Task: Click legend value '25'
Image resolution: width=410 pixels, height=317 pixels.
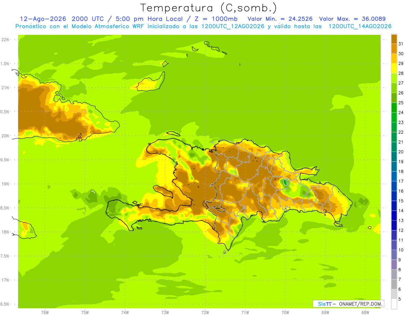Action: coord(401,103)
